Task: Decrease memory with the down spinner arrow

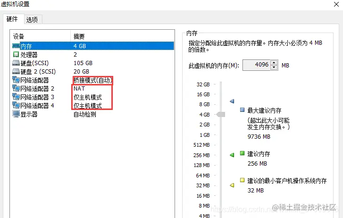Action: point(274,67)
